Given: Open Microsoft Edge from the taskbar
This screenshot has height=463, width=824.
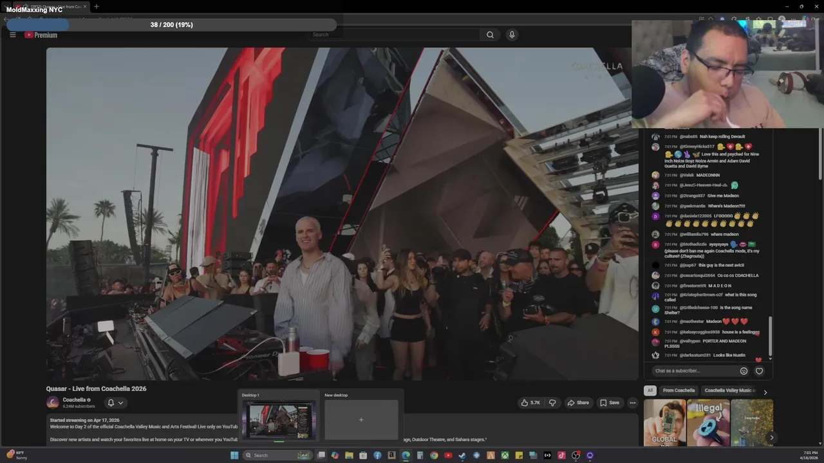Looking at the screenshot, I should pos(406,455).
